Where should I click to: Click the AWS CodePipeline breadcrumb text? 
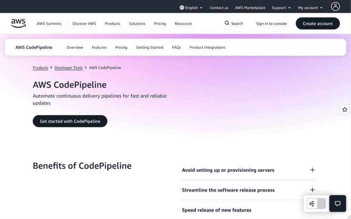coord(105,68)
